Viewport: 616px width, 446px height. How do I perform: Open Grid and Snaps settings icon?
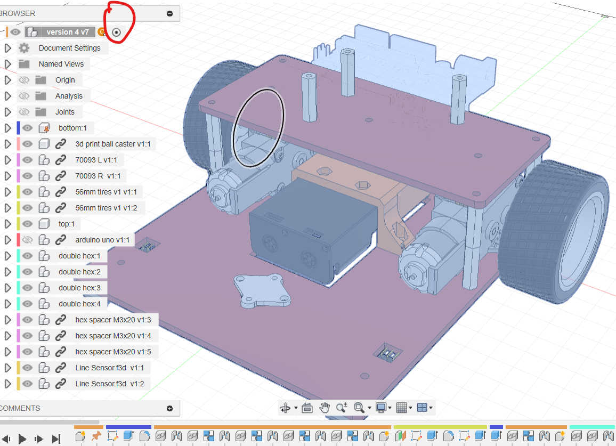pos(402,408)
